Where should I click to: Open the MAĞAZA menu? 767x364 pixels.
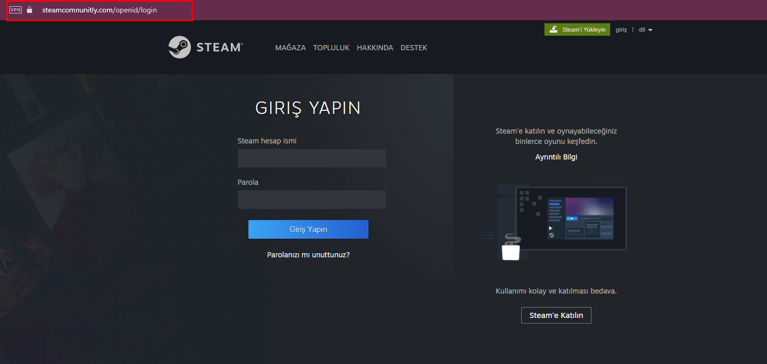coord(290,48)
